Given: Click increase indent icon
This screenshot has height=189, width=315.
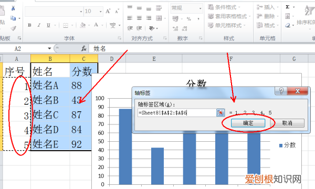Looking at the screenshot, I should [x=139, y=28].
